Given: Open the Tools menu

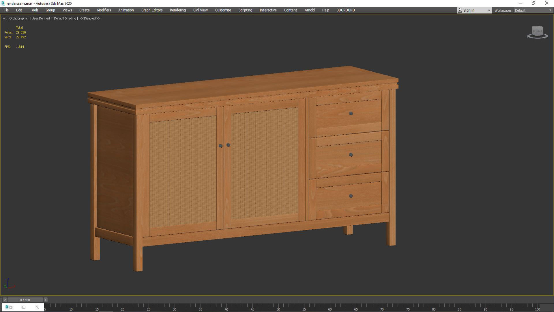Looking at the screenshot, I should (x=34, y=10).
